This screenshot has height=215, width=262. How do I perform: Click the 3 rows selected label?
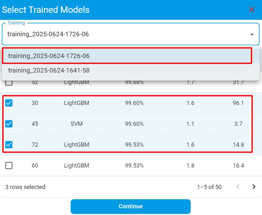(25, 187)
